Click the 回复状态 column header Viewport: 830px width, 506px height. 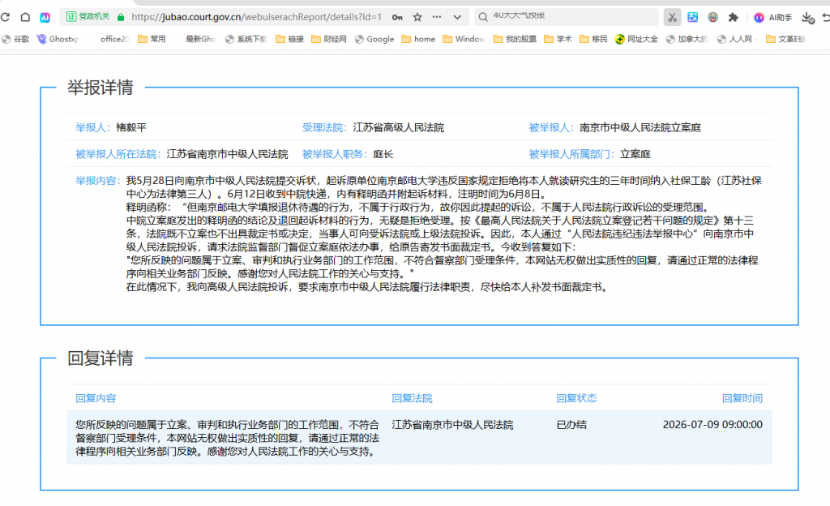pyautogui.click(x=576, y=398)
